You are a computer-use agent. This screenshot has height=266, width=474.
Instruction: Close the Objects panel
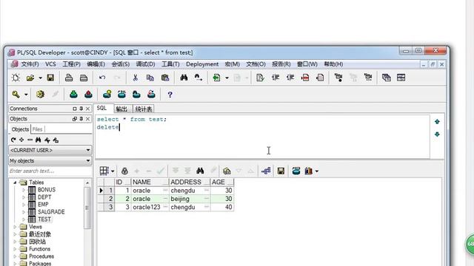click(x=87, y=119)
